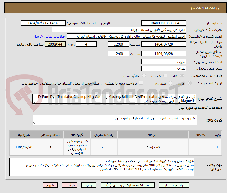This screenshot has width=227, height=193.
Task: Click the price validity date 1404/08/28 field
Action: pos(163,54)
